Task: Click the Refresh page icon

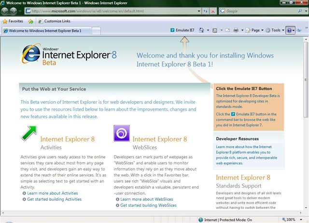Action: (x=206, y=11)
